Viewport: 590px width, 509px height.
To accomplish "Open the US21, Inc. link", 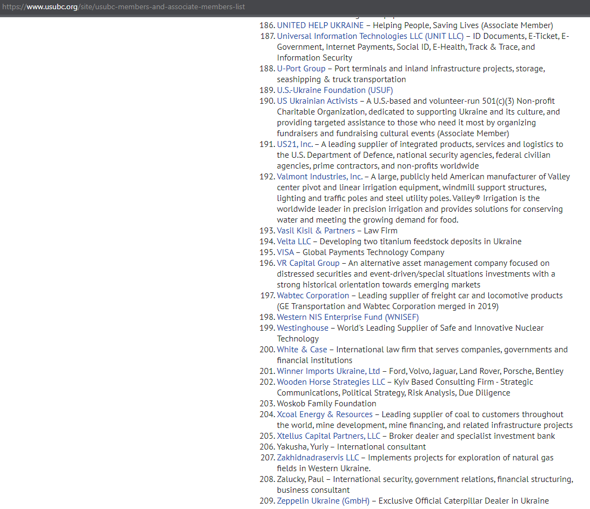I will [295, 144].
